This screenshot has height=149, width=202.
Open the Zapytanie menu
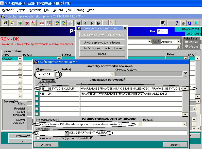(x=35, y=10)
